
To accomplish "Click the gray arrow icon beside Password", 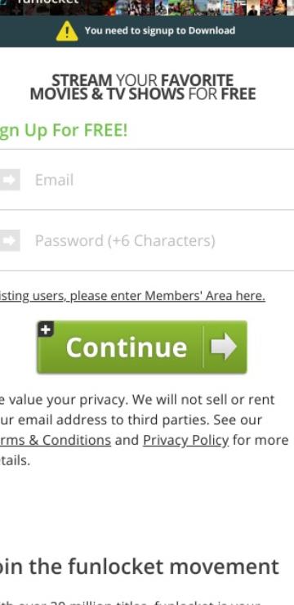I will 10,240.
